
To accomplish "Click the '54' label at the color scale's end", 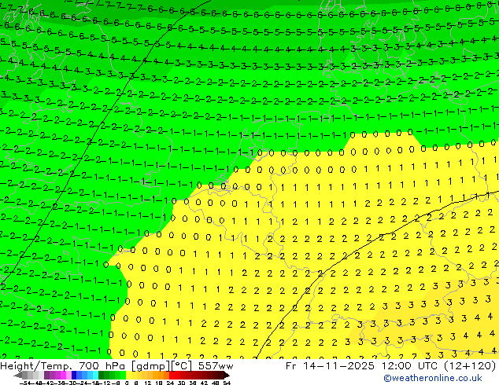I will click(227, 383).
